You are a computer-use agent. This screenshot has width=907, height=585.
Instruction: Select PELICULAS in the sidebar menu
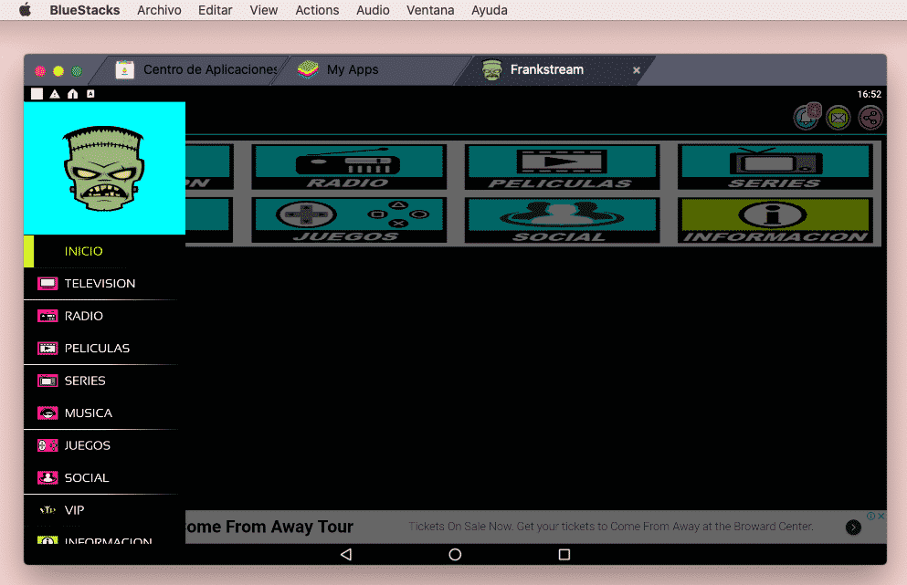[x=104, y=348]
